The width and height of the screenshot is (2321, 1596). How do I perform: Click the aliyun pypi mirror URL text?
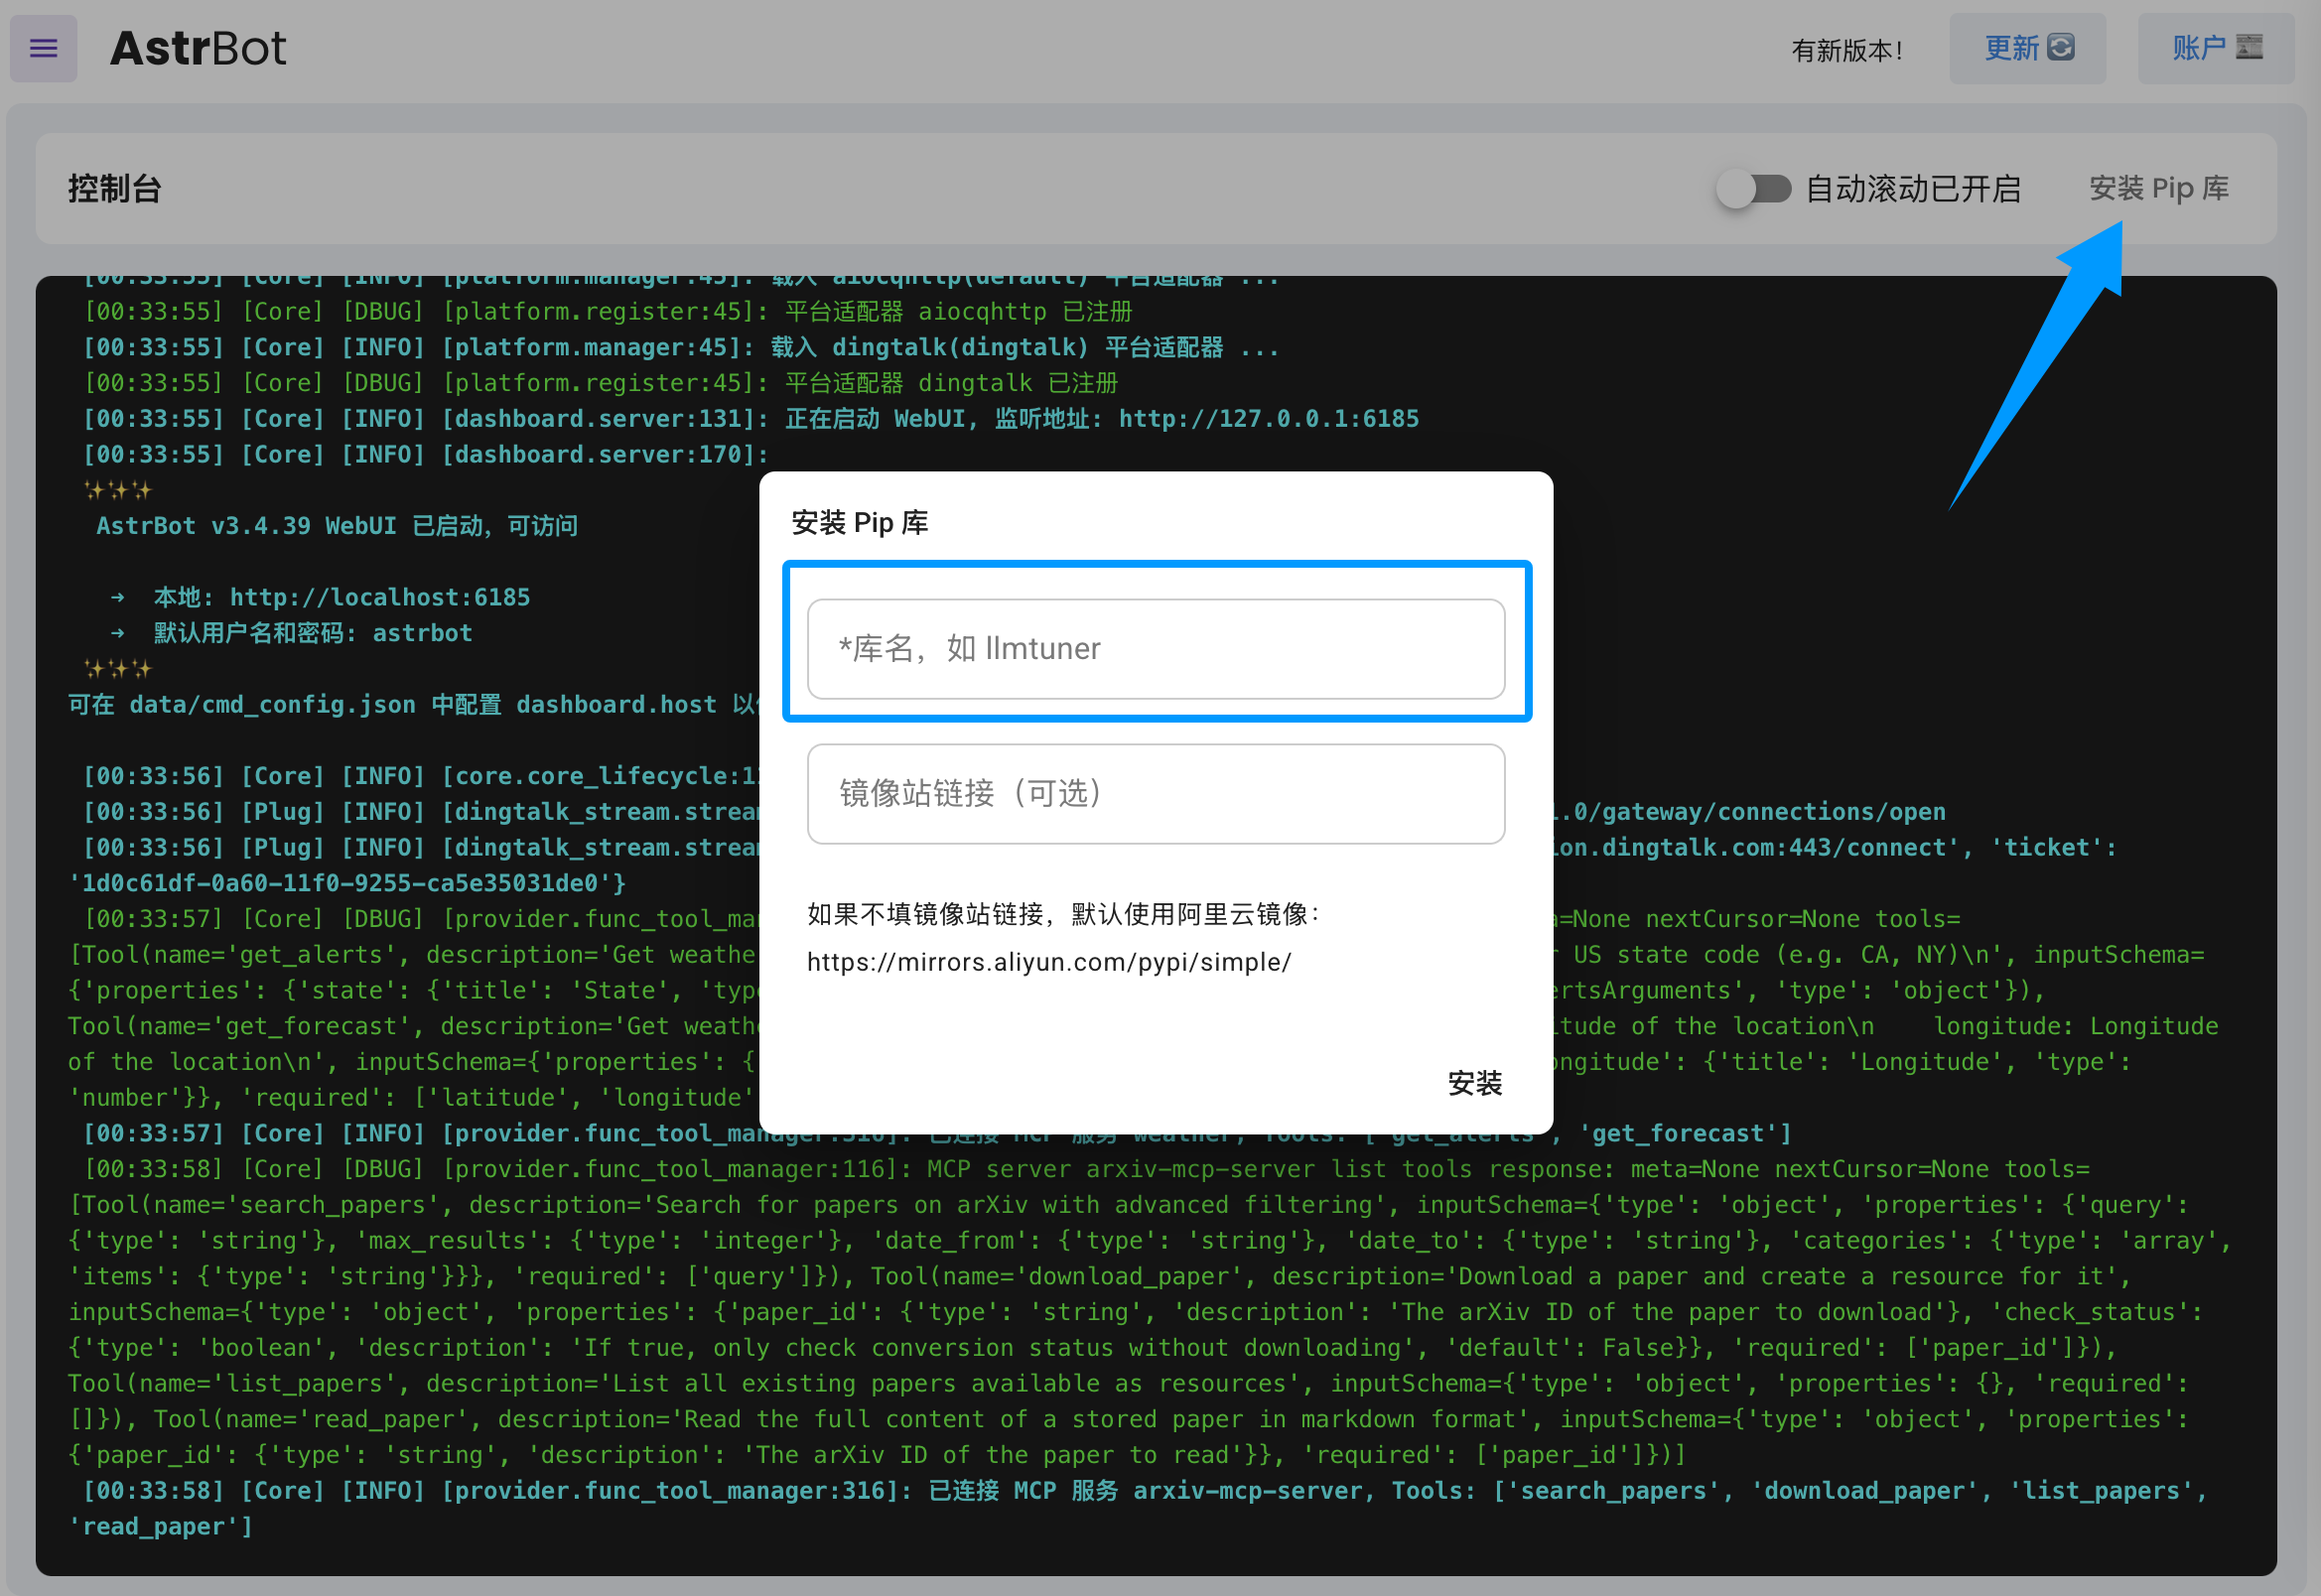tap(1048, 962)
